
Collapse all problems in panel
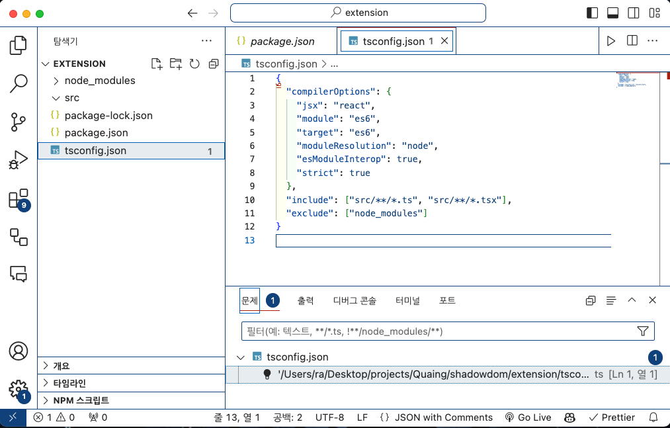click(591, 300)
